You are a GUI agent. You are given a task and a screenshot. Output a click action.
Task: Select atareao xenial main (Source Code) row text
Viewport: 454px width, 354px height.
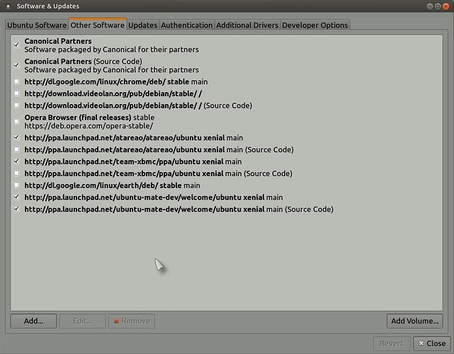[159, 149]
